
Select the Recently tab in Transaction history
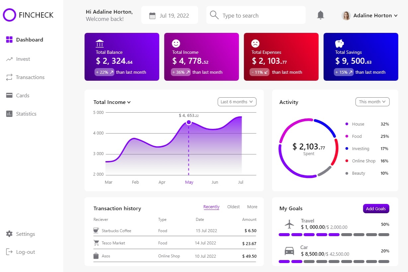click(x=211, y=207)
